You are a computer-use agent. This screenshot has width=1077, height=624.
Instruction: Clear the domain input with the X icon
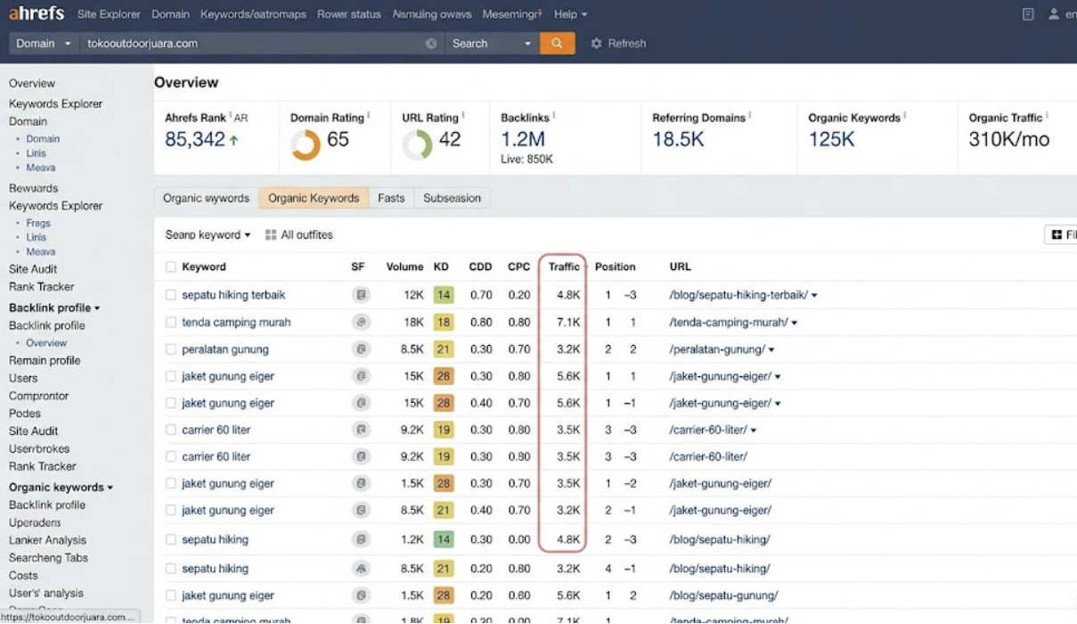pos(431,43)
